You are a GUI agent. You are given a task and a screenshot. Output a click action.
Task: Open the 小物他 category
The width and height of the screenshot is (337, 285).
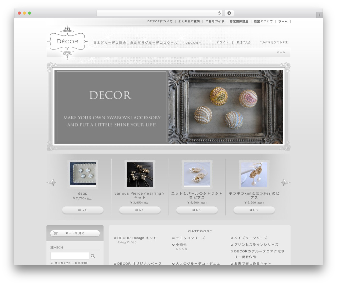[x=181, y=245]
